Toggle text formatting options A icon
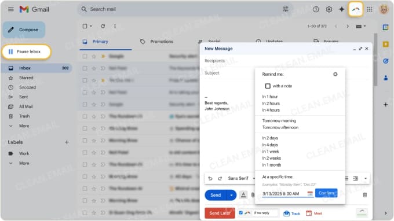 pos(243,194)
